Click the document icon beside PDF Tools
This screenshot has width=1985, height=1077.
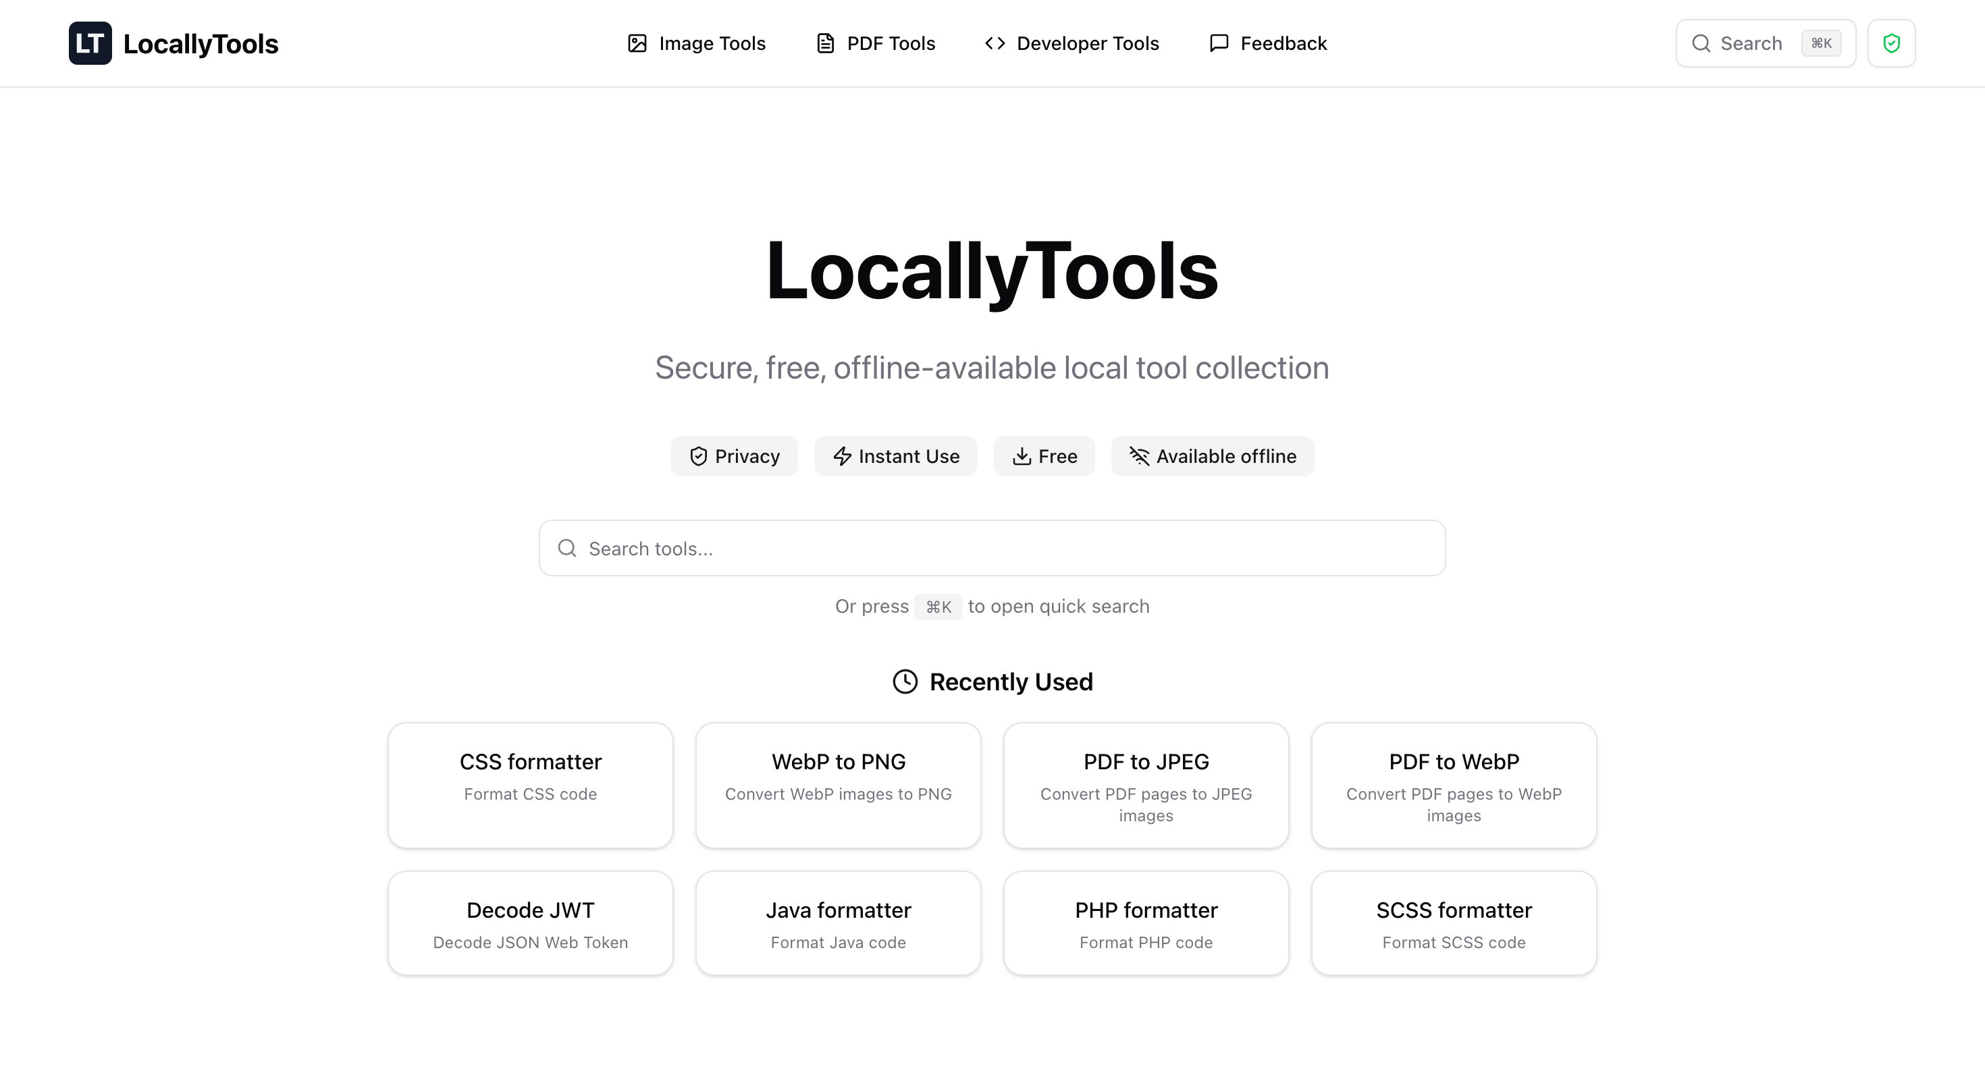824,43
